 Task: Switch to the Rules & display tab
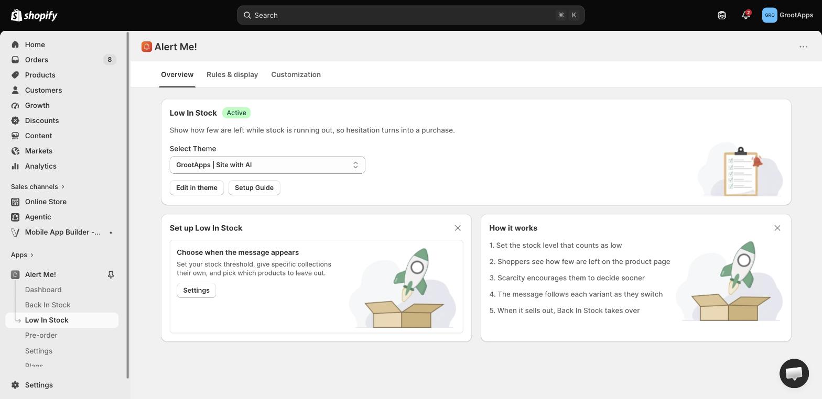(232, 74)
